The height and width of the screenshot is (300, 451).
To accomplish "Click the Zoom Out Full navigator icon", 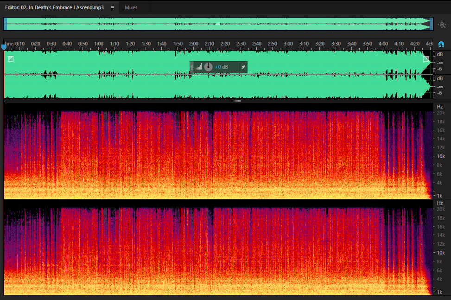I will click(x=442, y=25).
